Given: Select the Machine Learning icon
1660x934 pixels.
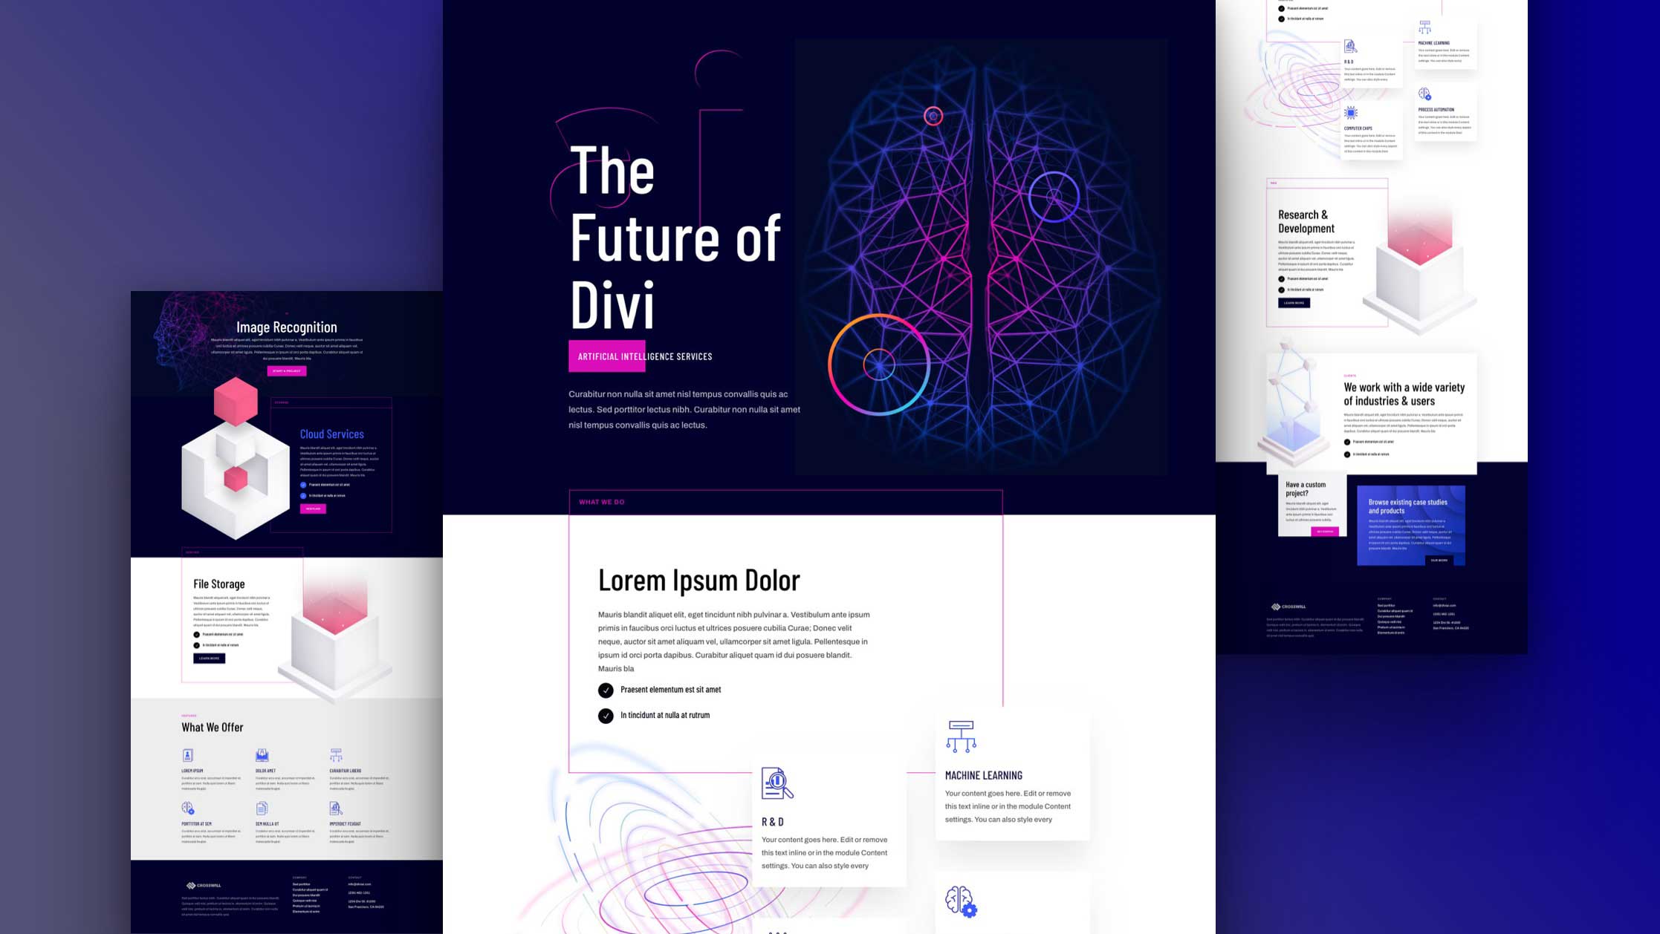Looking at the screenshot, I should point(961,737).
